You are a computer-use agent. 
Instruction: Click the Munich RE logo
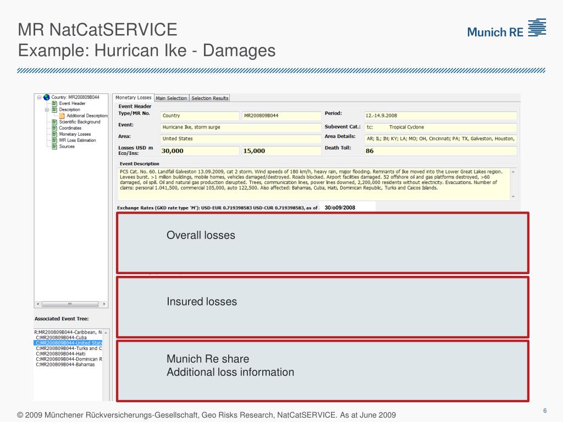pyautogui.click(x=506, y=29)
